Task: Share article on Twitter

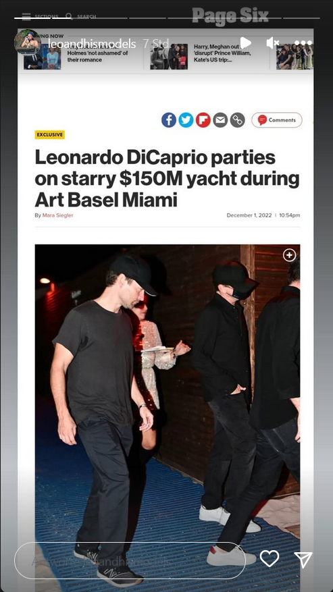Action: (x=186, y=120)
